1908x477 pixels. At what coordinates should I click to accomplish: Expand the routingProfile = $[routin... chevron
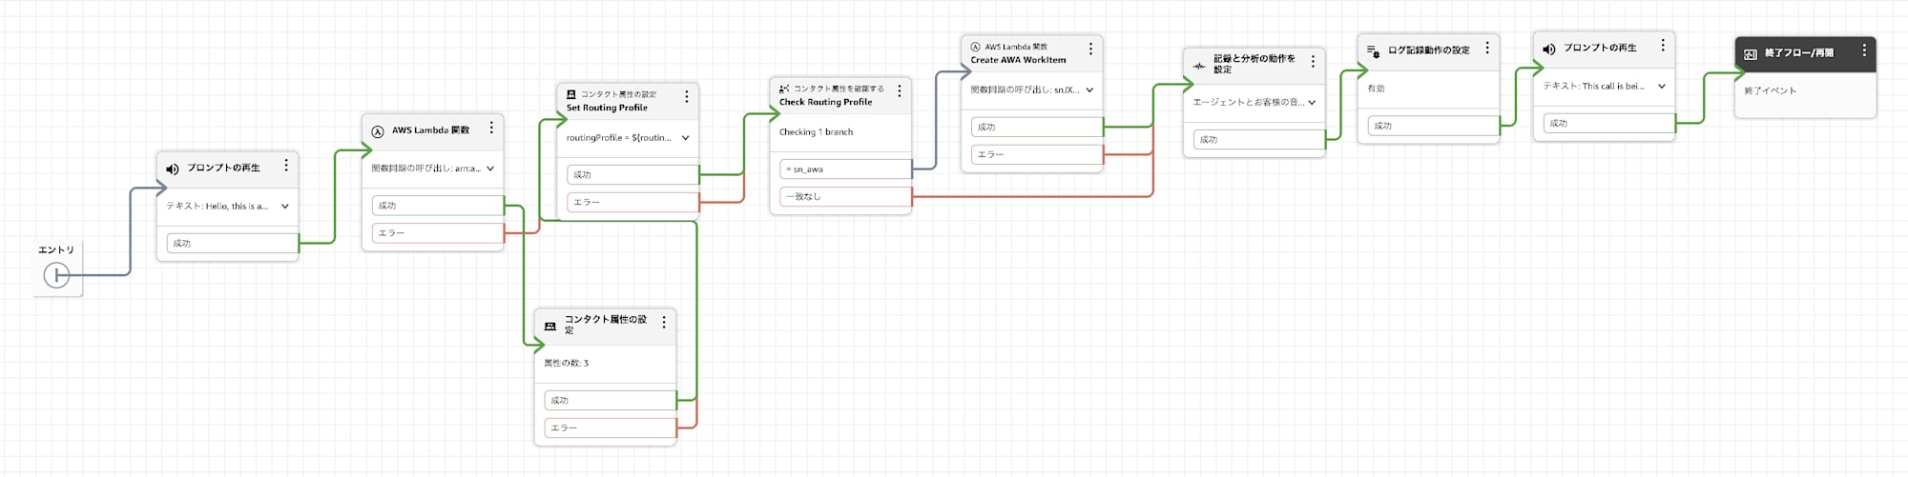tap(685, 138)
